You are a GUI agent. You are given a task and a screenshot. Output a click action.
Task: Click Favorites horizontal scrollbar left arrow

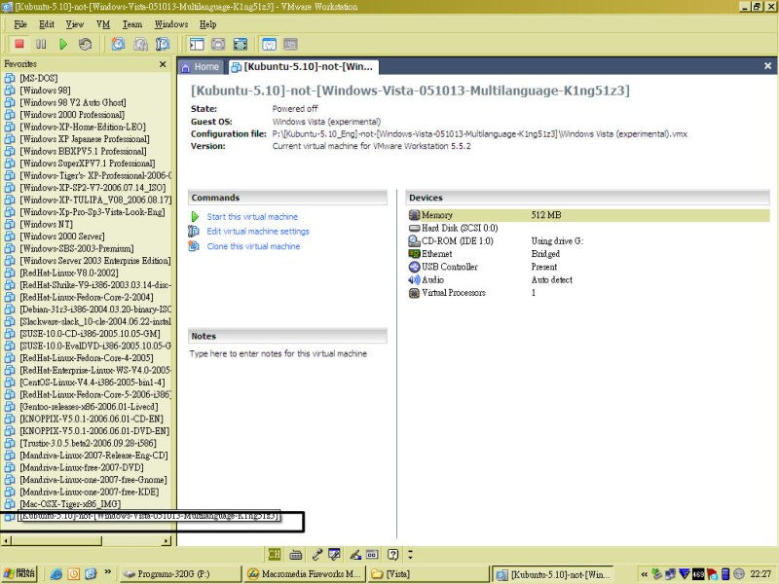point(6,541)
